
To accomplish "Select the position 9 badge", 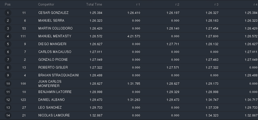I will 8,75.
